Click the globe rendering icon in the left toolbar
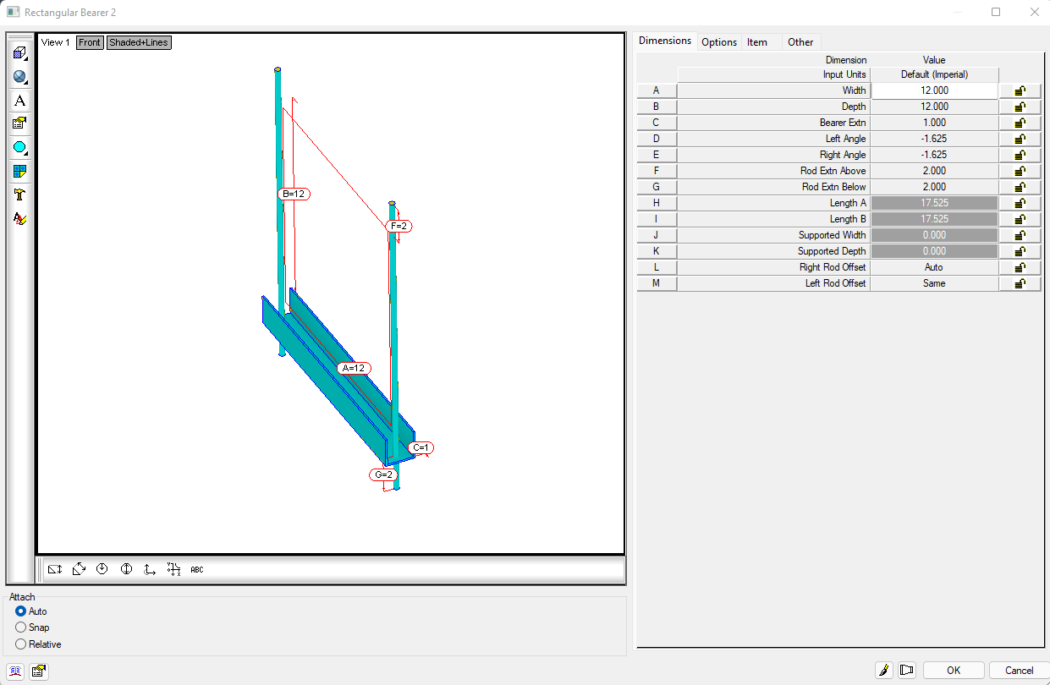 pos(19,77)
